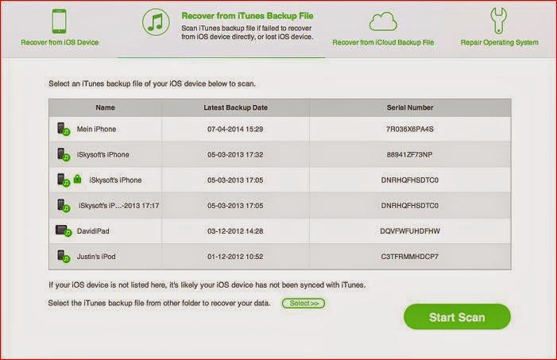Click the music note iTunes backup icon

(156, 22)
